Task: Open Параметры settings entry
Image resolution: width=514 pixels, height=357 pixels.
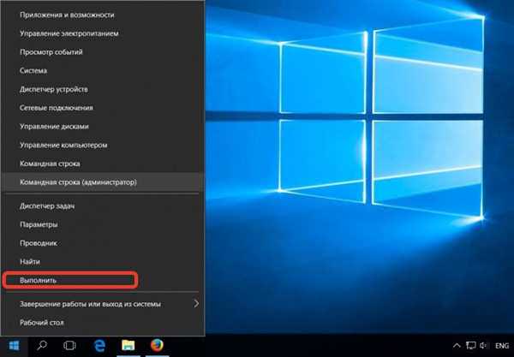Action: (x=103, y=224)
